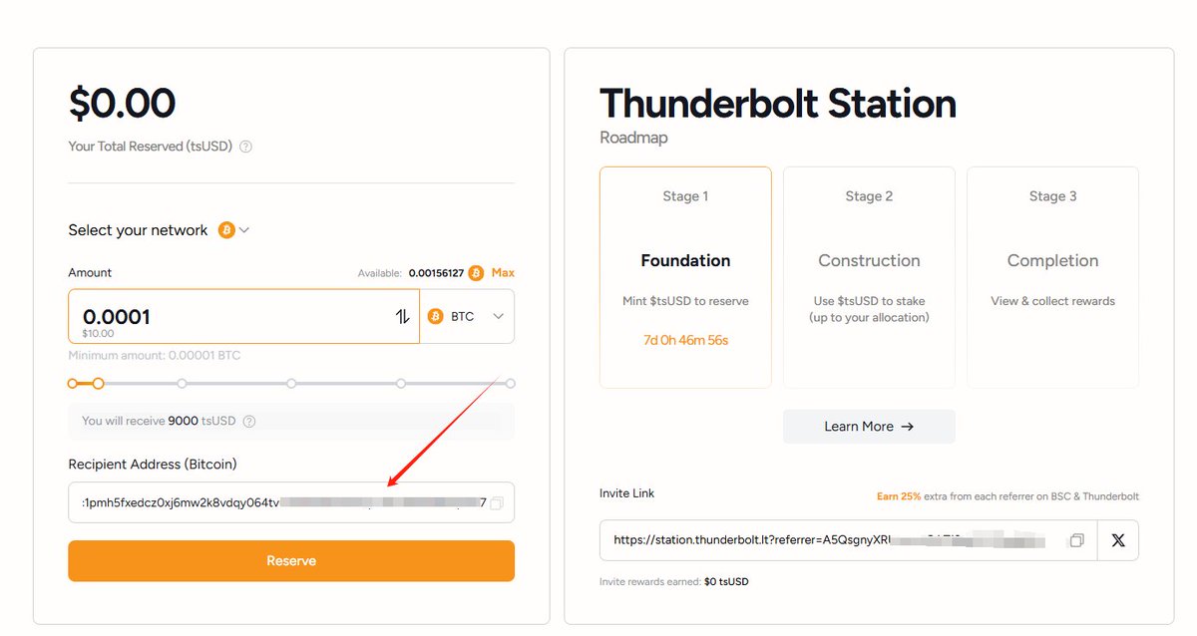Image resolution: width=1197 pixels, height=636 pixels.
Task: Click the Bitcoin network icon
Action: [x=226, y=230]
